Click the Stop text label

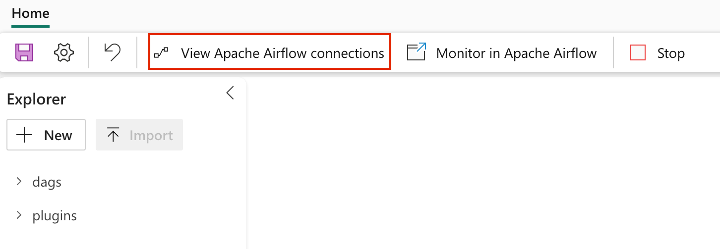click(670, 53)
